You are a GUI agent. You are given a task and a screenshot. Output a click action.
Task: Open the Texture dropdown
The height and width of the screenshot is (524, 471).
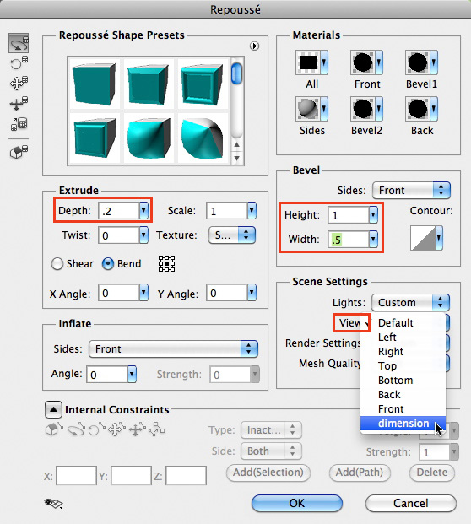click(232, 235)
